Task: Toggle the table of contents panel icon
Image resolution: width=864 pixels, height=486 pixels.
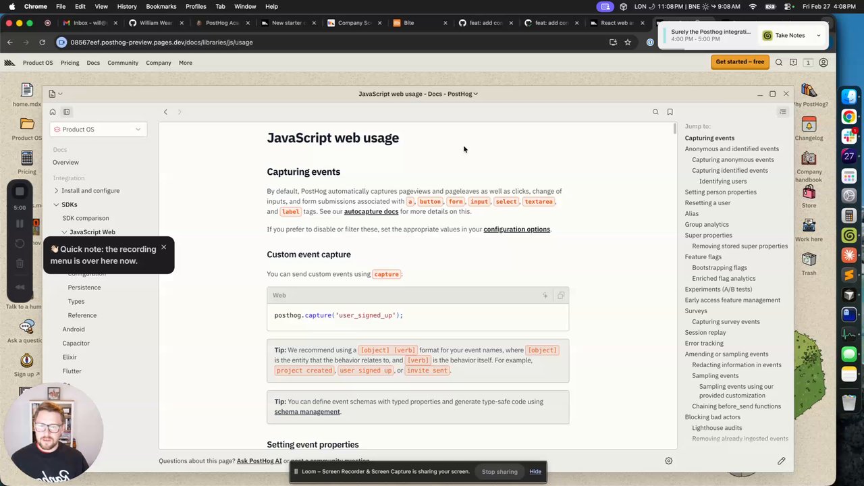Action: pyautogui.click(x=783, y=112)
